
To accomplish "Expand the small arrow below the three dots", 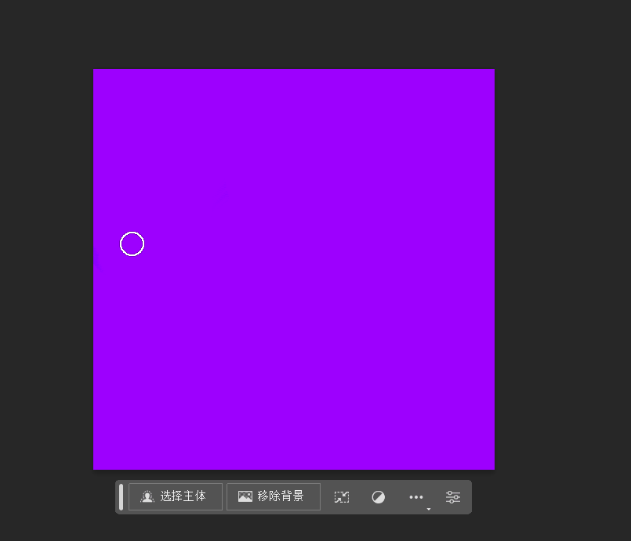I will tap(429, 509).
